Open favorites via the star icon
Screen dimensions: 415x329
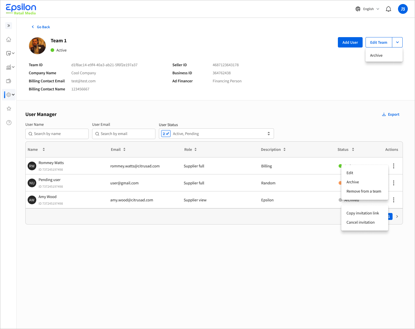pyautogui.click(x=8, y=109)
